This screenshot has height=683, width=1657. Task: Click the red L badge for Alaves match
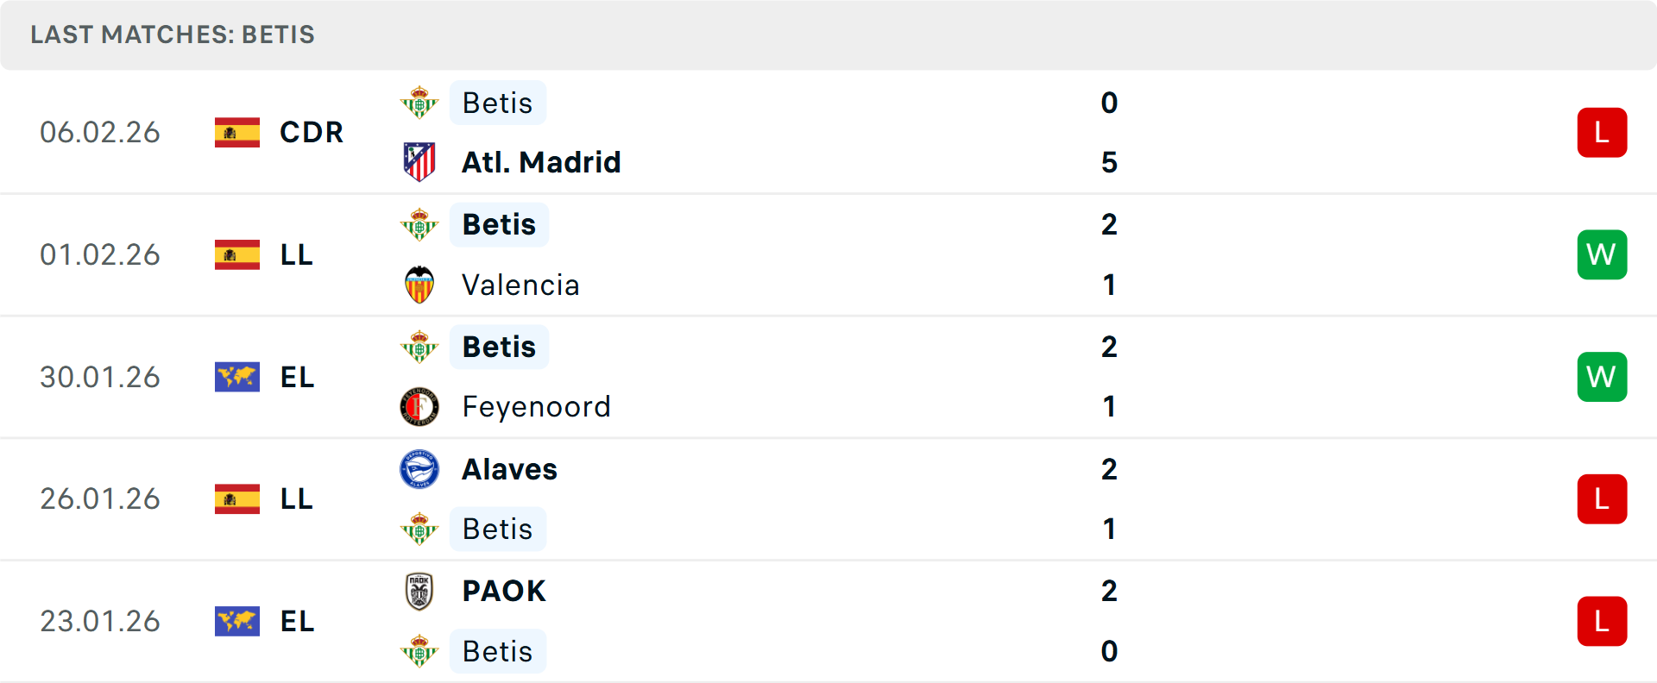1602,498
